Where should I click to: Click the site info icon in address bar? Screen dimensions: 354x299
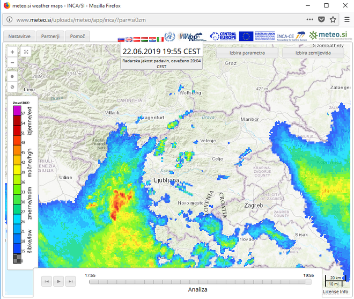pos(10,20)
